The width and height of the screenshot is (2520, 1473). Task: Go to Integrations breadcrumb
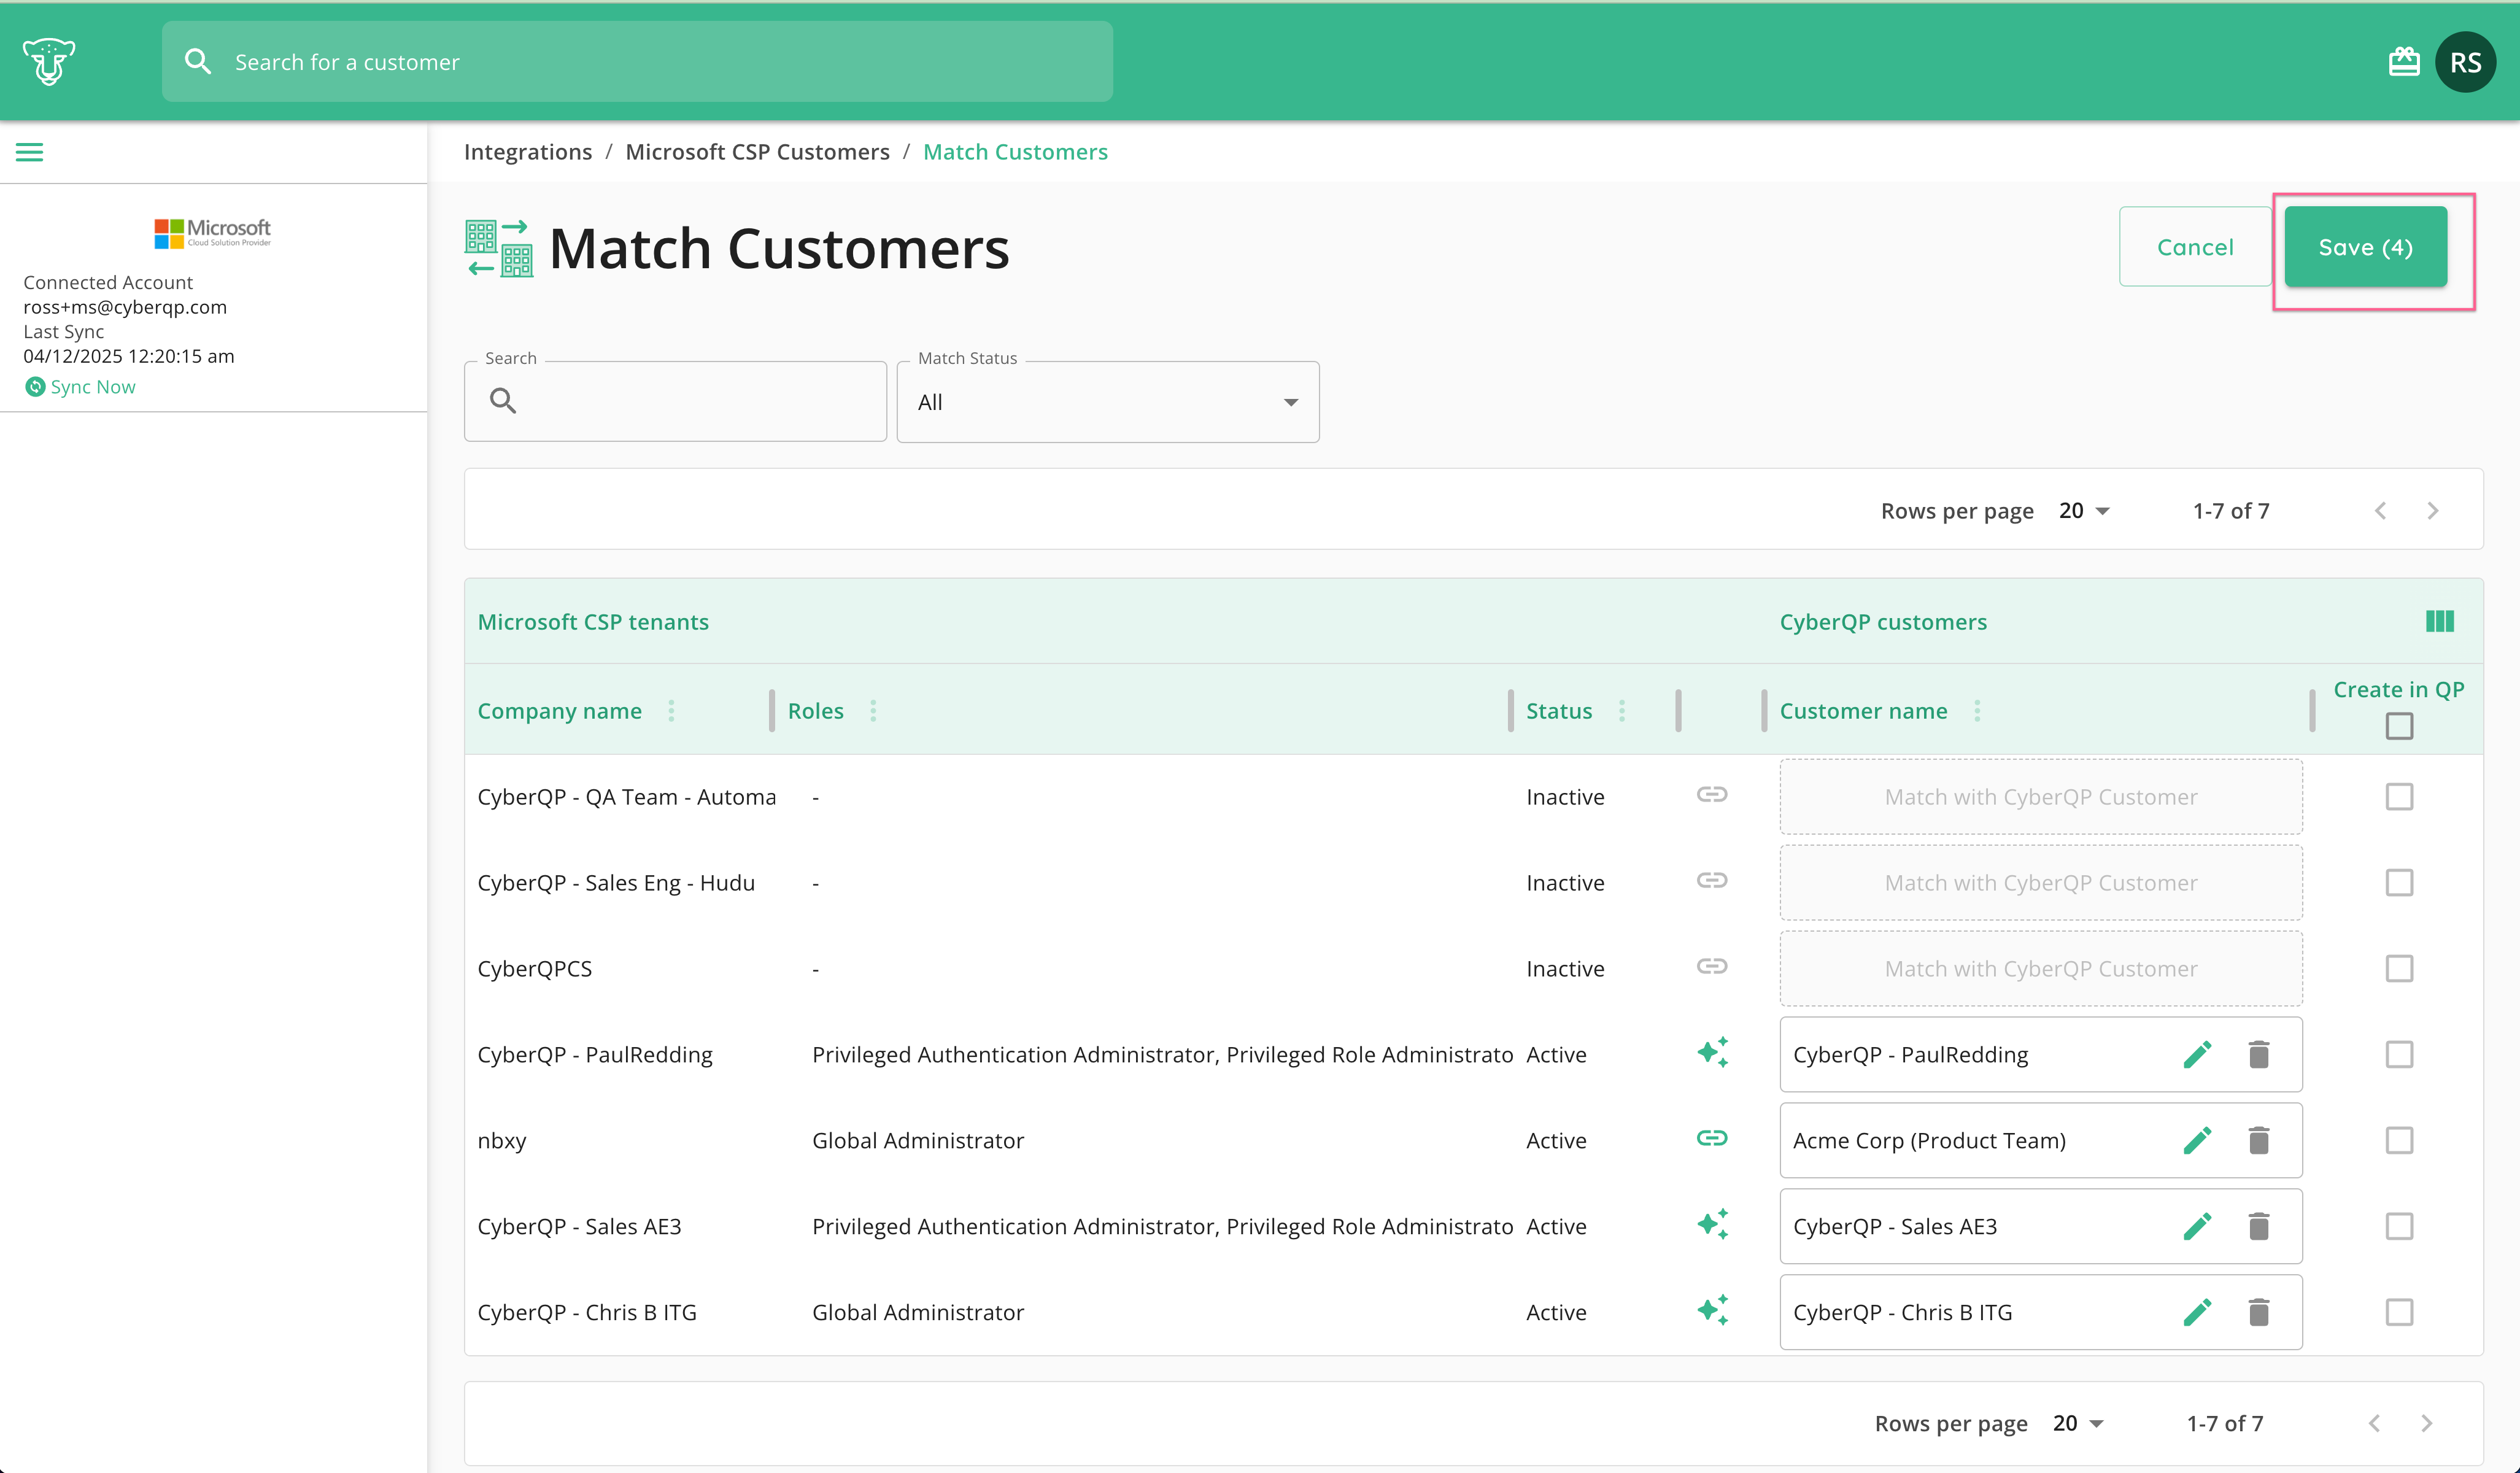tap(528, 152)
